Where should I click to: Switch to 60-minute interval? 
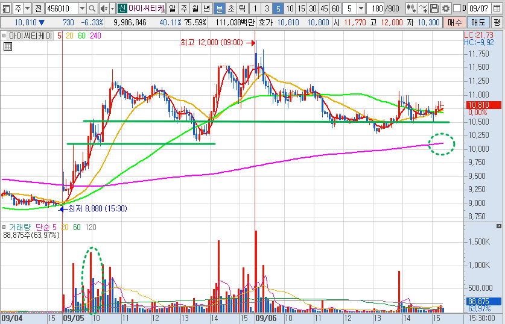(x=336, y=8)
